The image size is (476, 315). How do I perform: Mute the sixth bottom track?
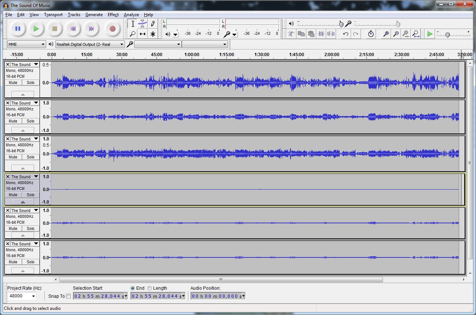[x=13, y=262]
